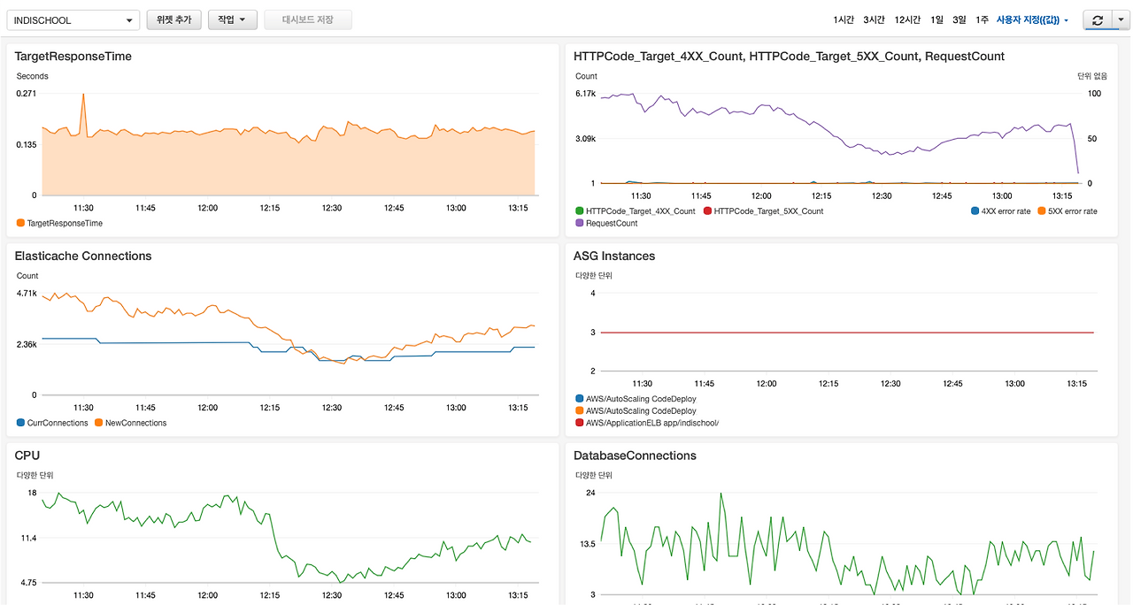The width and height of the screenshot is (1133, 605).
Task: Select the 3시간 time range
Action: tap(874, 20)
